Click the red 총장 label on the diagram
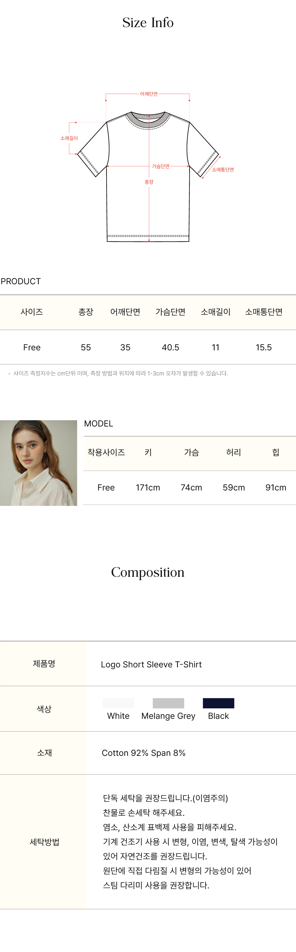Image resolution: width=296 pixels, height=952 pixels. 149,182
